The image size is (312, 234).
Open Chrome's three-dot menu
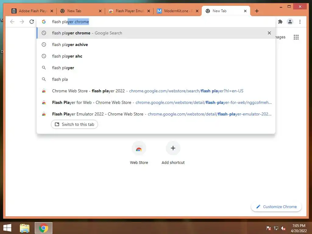click(300, 22)
